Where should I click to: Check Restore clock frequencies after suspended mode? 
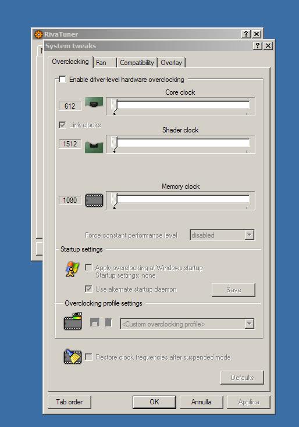pyautogui.click(x=88, y=357)
